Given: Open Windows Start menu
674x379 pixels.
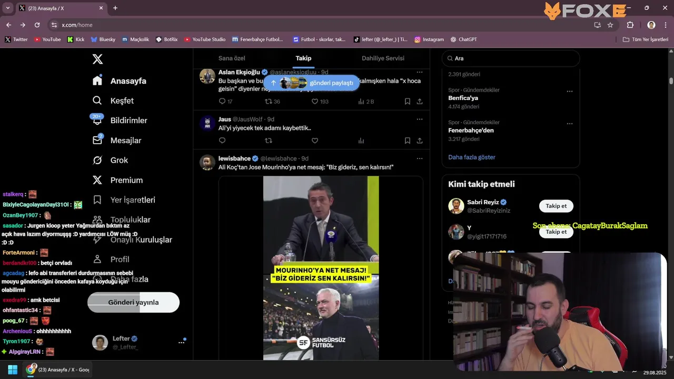Looking at the screenshot, I should tap(13, 370).
